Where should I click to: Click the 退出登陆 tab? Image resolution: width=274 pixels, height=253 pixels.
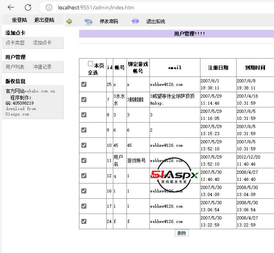pyautogui.click(x=44, y=20)
